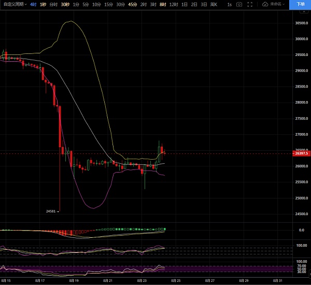Switch chart to 15分 interval

tap(108, 4)
